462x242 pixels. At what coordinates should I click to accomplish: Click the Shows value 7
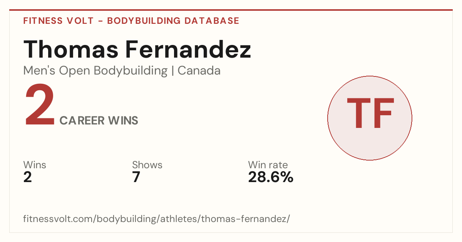(x=136, y=177)
